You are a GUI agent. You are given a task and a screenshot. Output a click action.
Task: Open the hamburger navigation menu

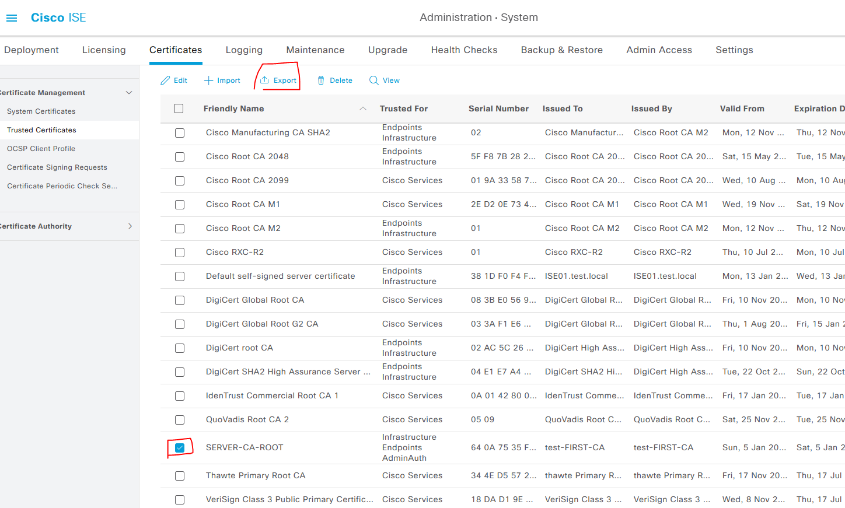point(12,18)
